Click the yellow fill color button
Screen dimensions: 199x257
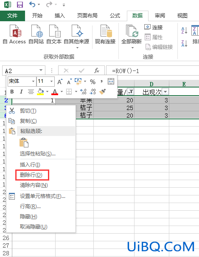pos(40,92)
